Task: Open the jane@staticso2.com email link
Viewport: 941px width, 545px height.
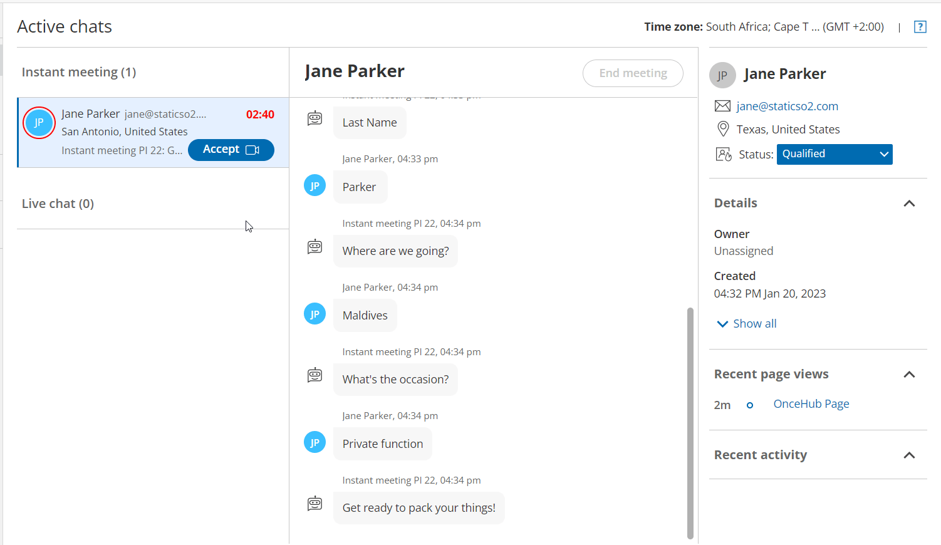Action: click(787, 106)
